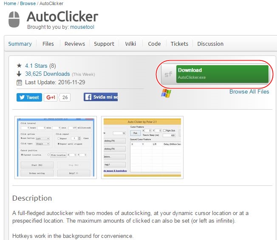The width and height of the screenshot is (277, 240).
Task: Switch to the Summary tab
Action: tap(20, 44)
